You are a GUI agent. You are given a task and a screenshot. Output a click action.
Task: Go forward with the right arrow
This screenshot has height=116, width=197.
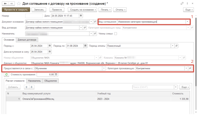[x=11, y=4]
